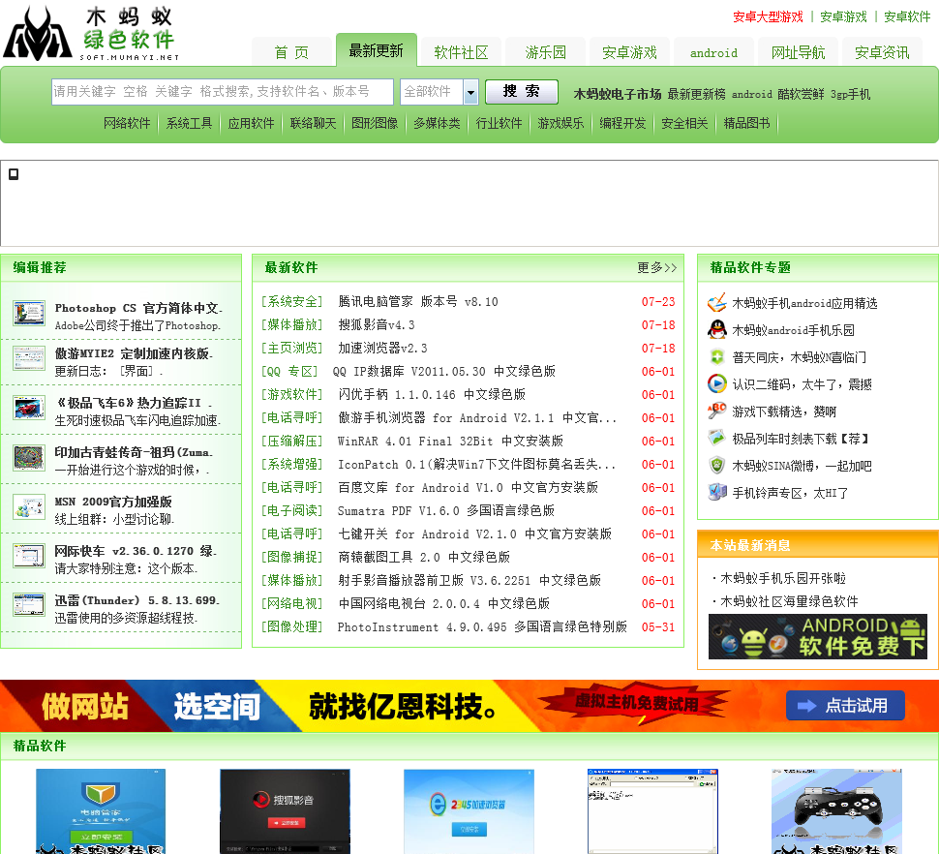
Task: Open the 迅雷 Thunder thumbnail icon
Action: 29,605
